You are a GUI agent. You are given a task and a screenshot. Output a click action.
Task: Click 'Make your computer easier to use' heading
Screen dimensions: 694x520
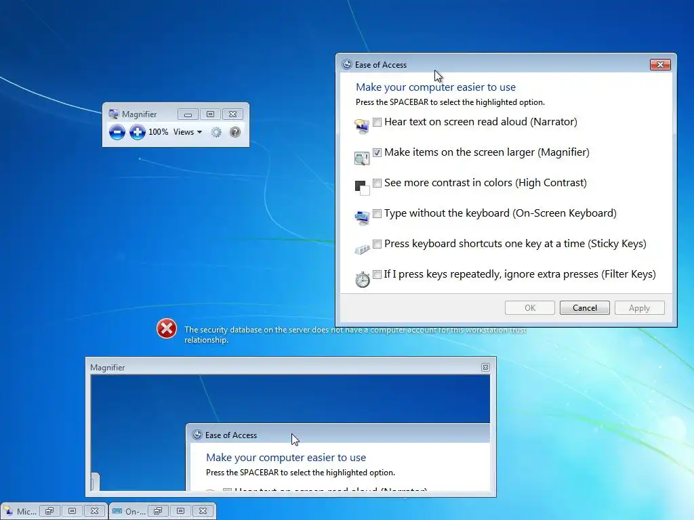(436, 87)
